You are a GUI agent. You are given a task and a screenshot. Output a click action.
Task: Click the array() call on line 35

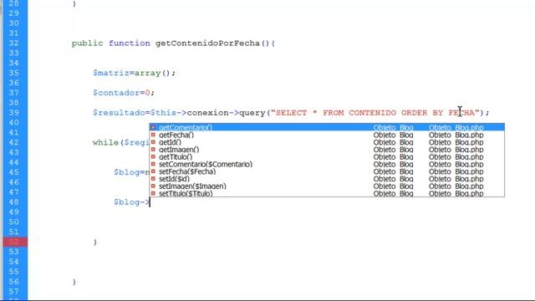tap(152, 73)
